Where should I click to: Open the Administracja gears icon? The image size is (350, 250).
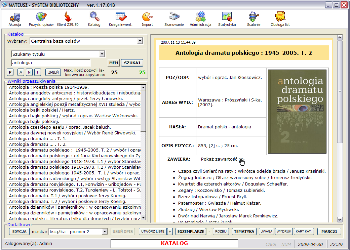tap(200, 19)
